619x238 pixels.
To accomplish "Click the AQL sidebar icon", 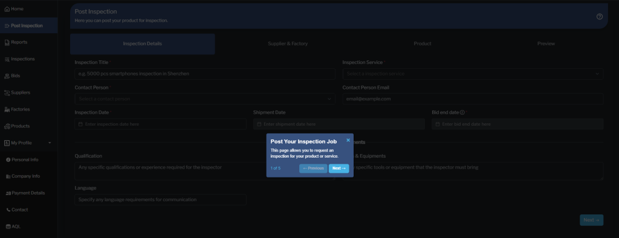I will pyautogui.click(x=8, y=227).
